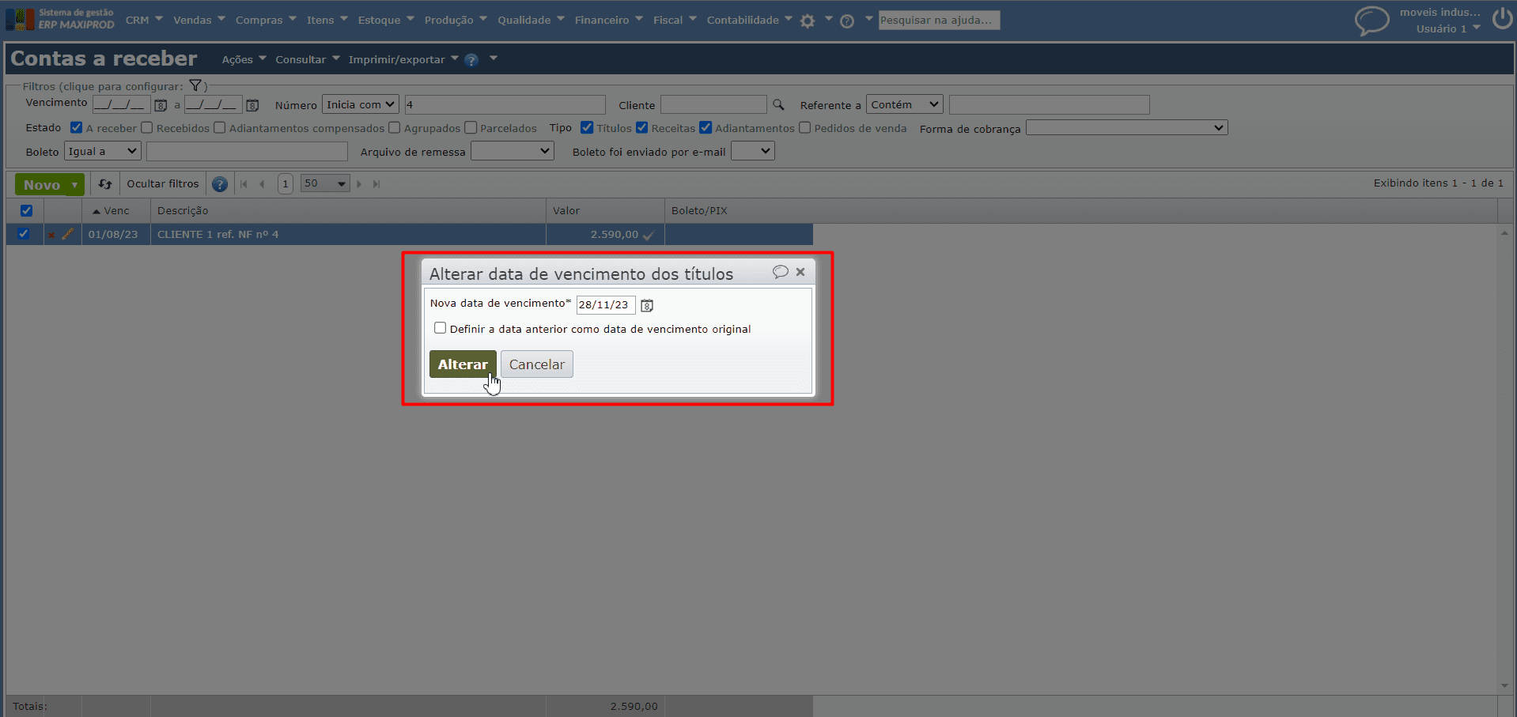
Task: Toggle the Receitas checkbox
Action: [641, 127]
